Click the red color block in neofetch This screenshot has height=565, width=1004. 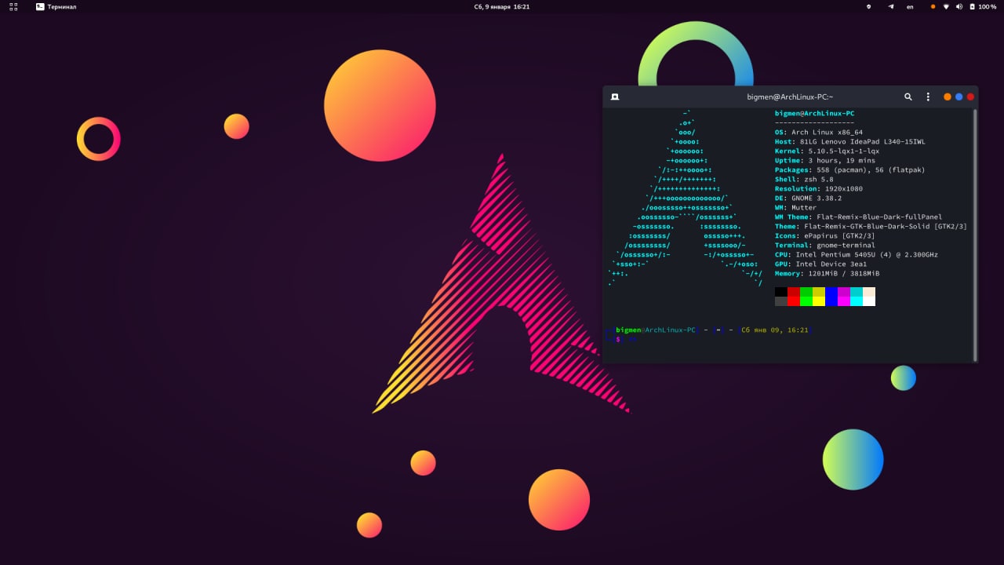tap(794, 297)
